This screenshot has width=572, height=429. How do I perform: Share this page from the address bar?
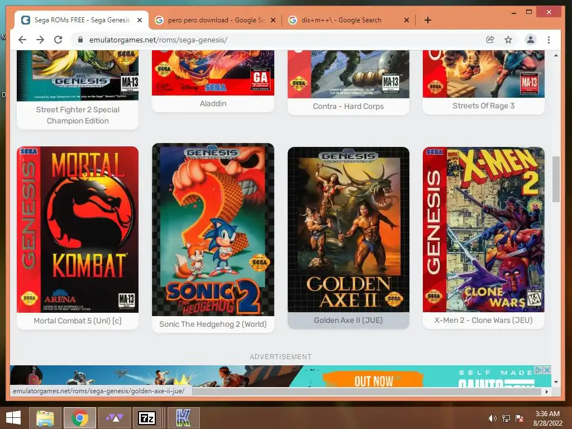[490, 40]
